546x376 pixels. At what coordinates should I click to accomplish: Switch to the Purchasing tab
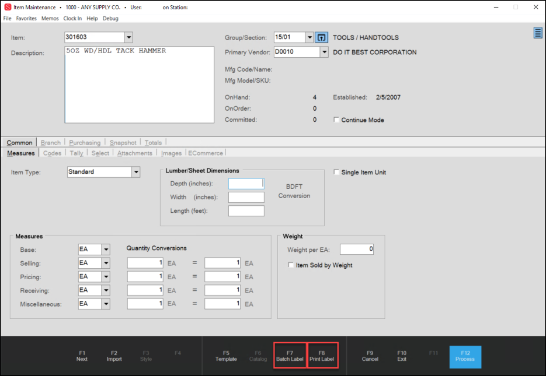coord(85,143)
